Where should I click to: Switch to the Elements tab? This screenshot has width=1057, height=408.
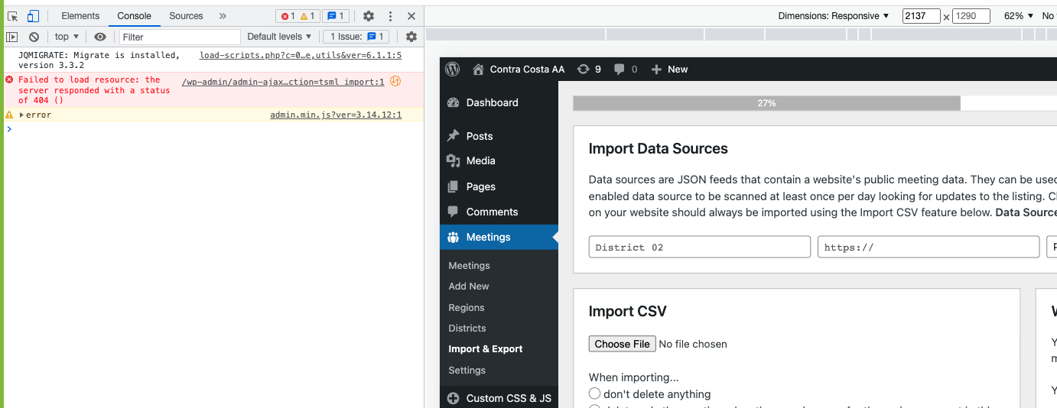tap(80, 16)
